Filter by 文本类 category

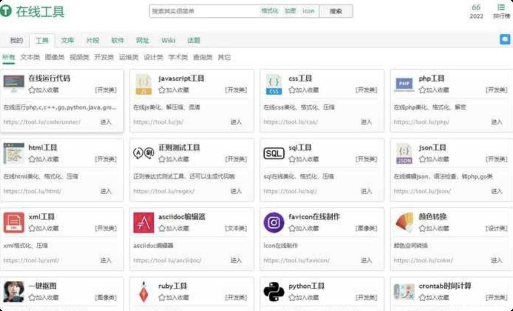30,57
